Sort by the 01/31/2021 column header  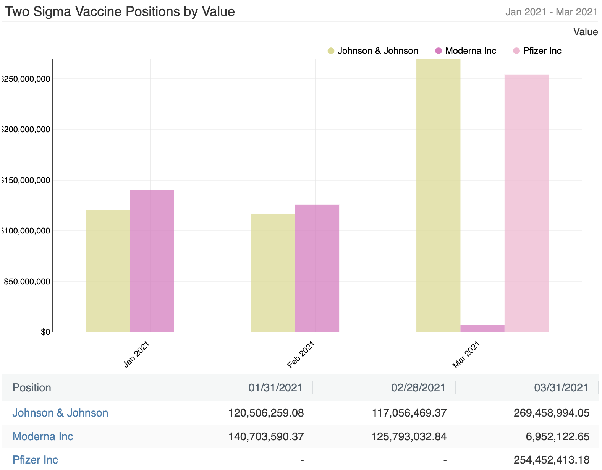click(275, 387)
